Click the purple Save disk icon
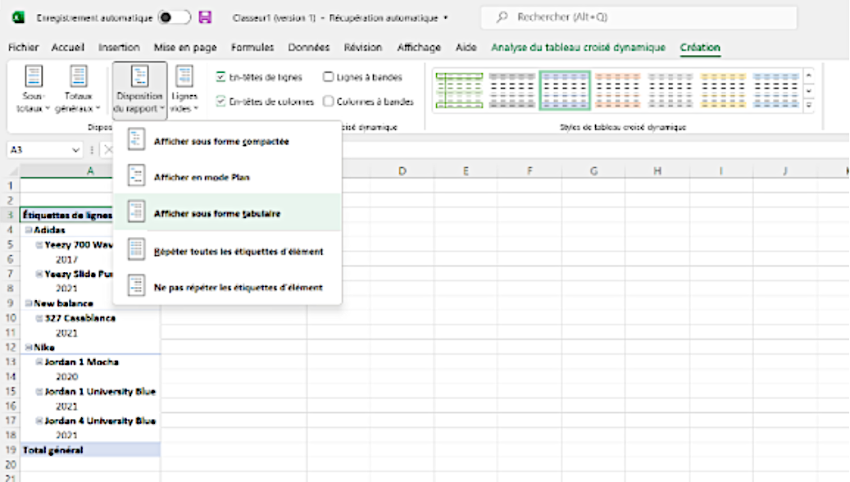This screenshot has height=482, width=850. coord(206,16)
